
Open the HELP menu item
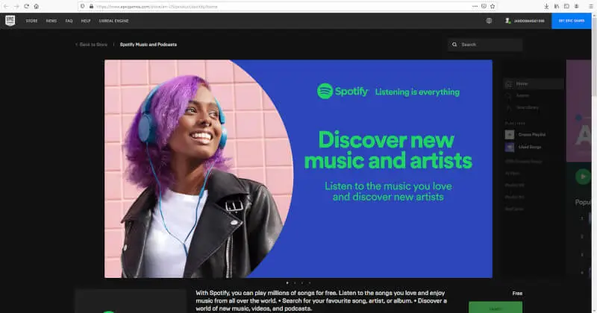(x=86, y=21)
